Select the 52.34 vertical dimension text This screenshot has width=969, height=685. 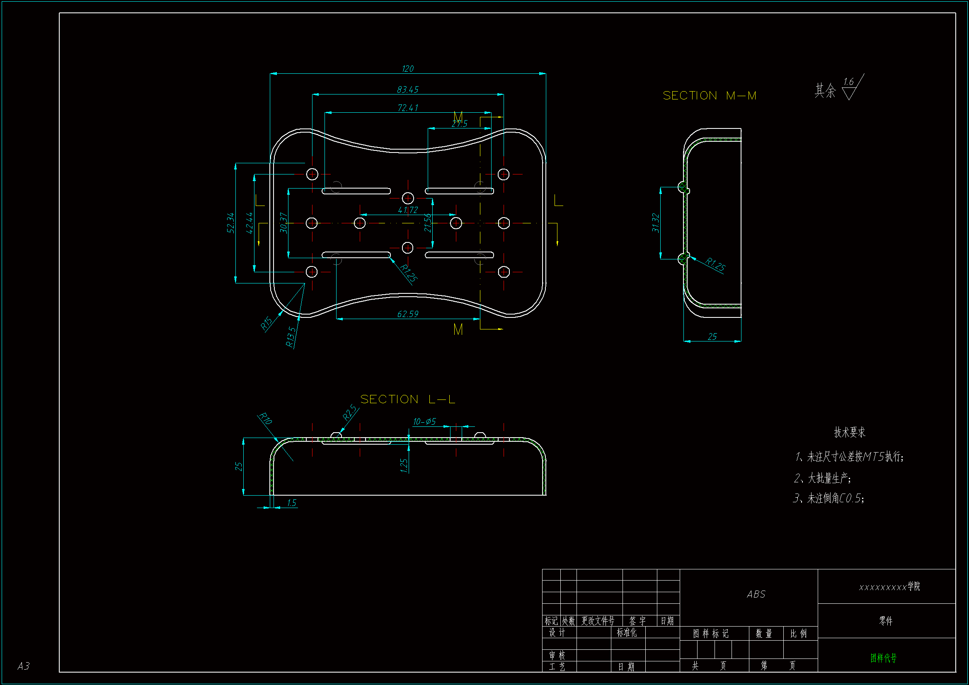coord(230,223)
